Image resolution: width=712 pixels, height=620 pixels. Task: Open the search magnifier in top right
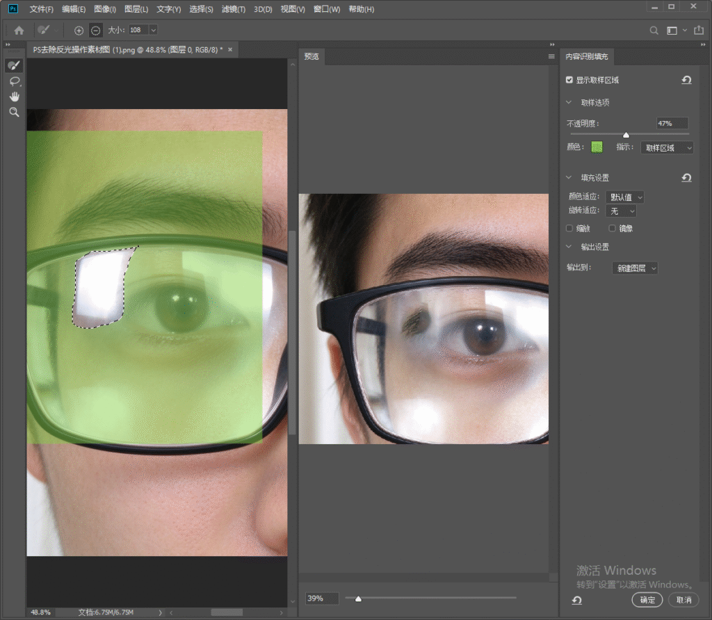pos(654,31)
